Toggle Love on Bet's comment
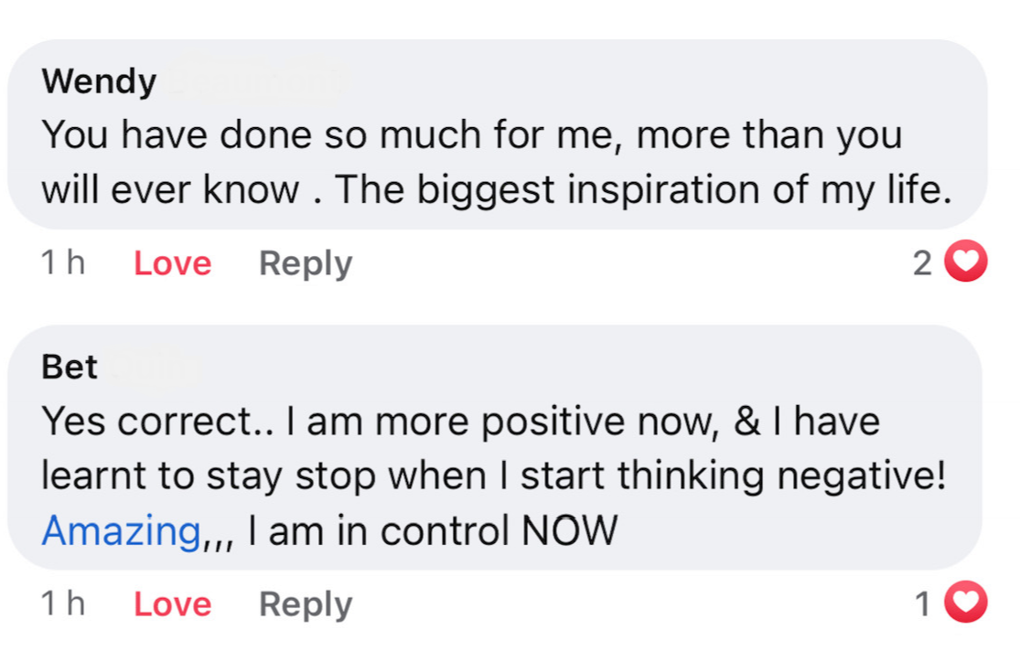 pyautogui.click(x=172, y=603)
